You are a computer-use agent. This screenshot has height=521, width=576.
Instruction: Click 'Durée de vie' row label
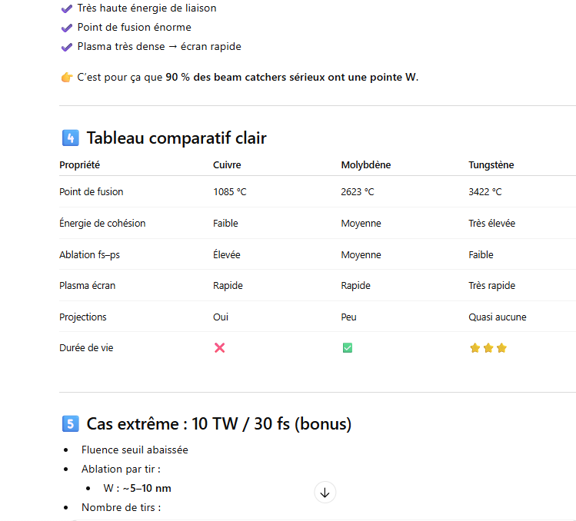tap(86, 348)
